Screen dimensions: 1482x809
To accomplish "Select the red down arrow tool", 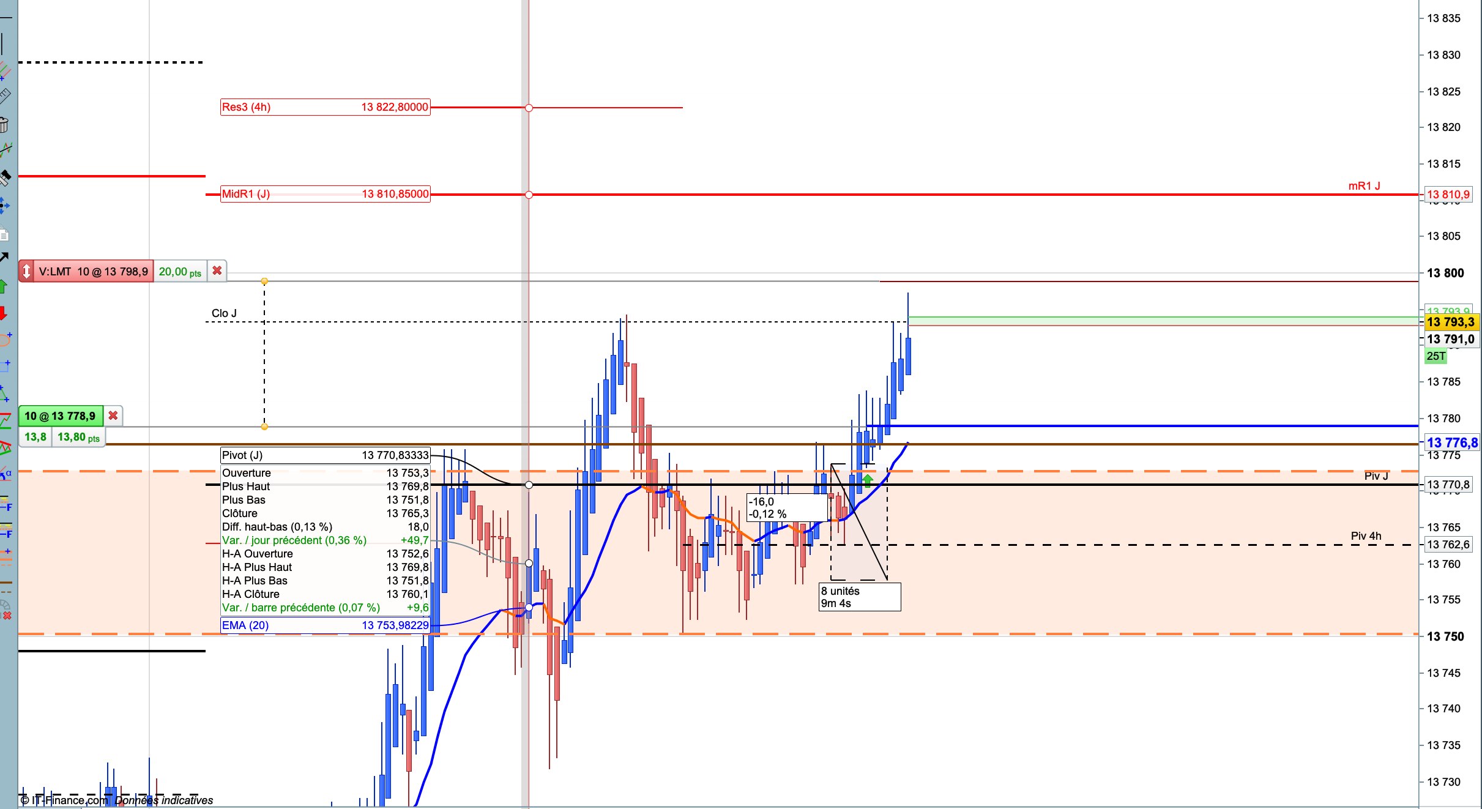I will point(4,313).
